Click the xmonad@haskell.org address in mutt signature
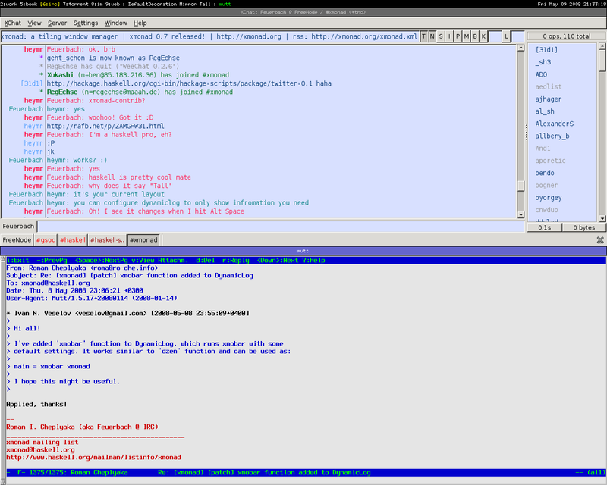Screen dimensions: 607x485 40,450
